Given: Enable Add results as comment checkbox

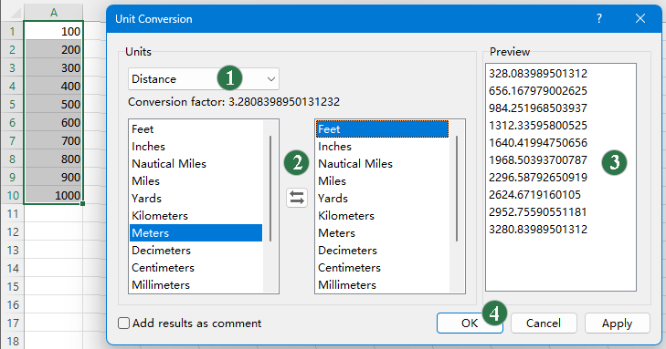Looking at the screenshot, I should (x=123, y=323).
